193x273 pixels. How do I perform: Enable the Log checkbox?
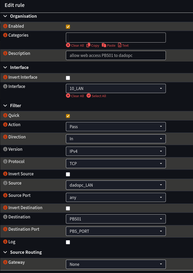coord(68,242)
